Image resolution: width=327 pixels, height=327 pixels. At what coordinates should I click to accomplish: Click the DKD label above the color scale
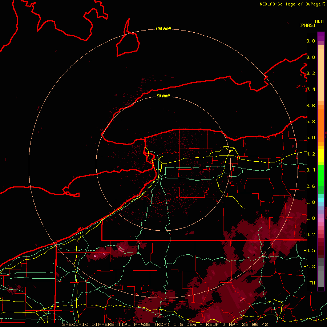click(x=319, y=22)
